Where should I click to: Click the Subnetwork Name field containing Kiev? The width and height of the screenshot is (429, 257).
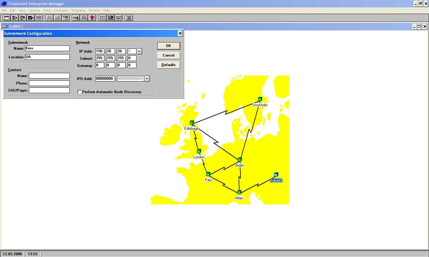tap(47, 48)
